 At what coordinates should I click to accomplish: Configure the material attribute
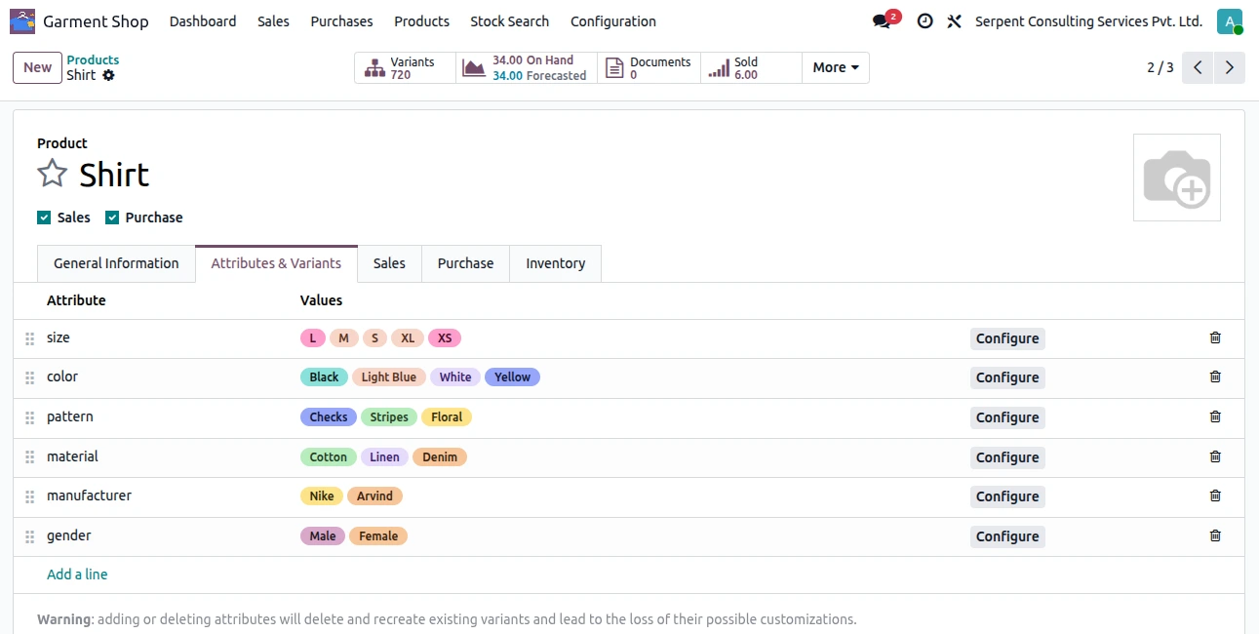1007,457
